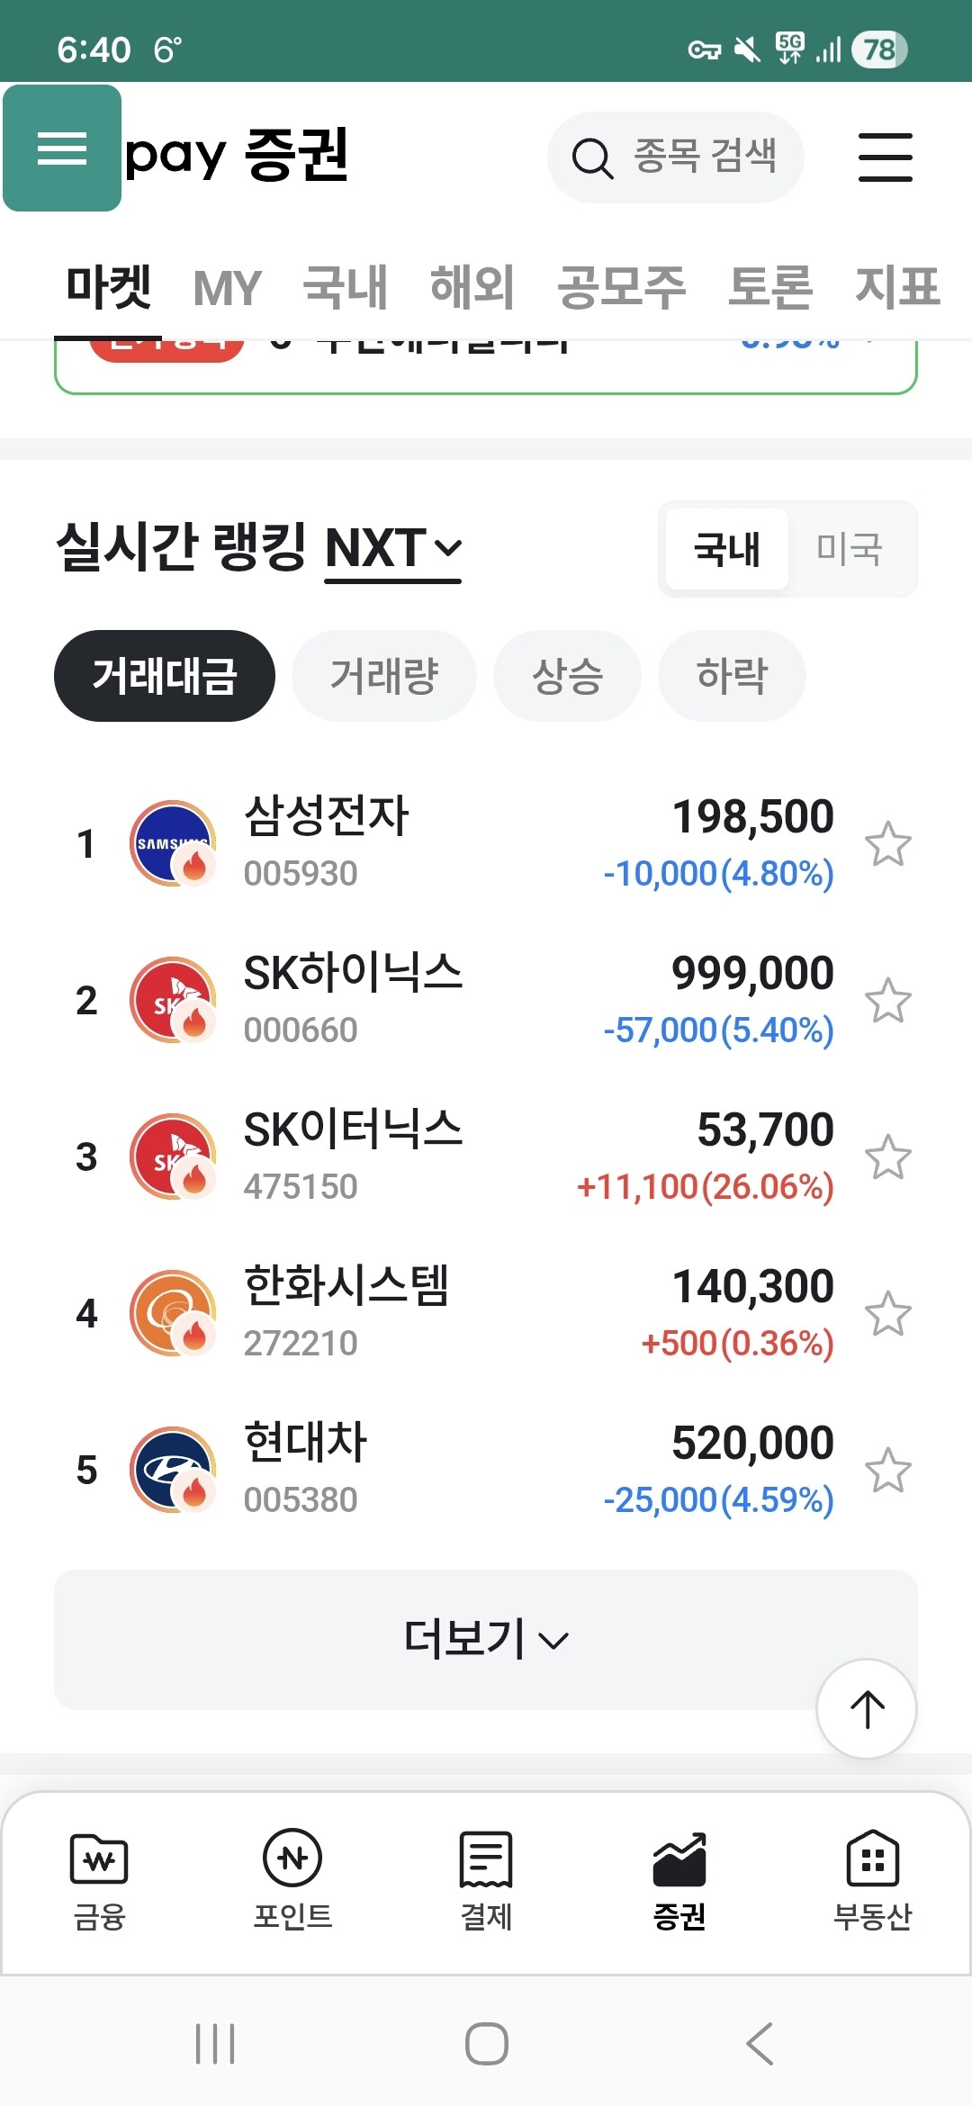Open the green hamburger side menu
The image size is (972, 2106).
tap(62, 148)
